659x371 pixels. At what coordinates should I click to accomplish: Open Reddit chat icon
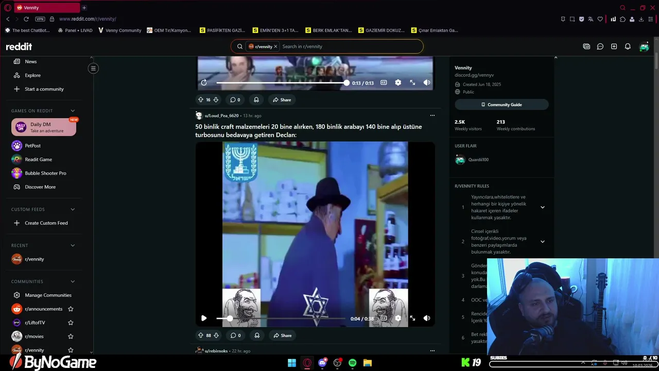click(600, 46)
